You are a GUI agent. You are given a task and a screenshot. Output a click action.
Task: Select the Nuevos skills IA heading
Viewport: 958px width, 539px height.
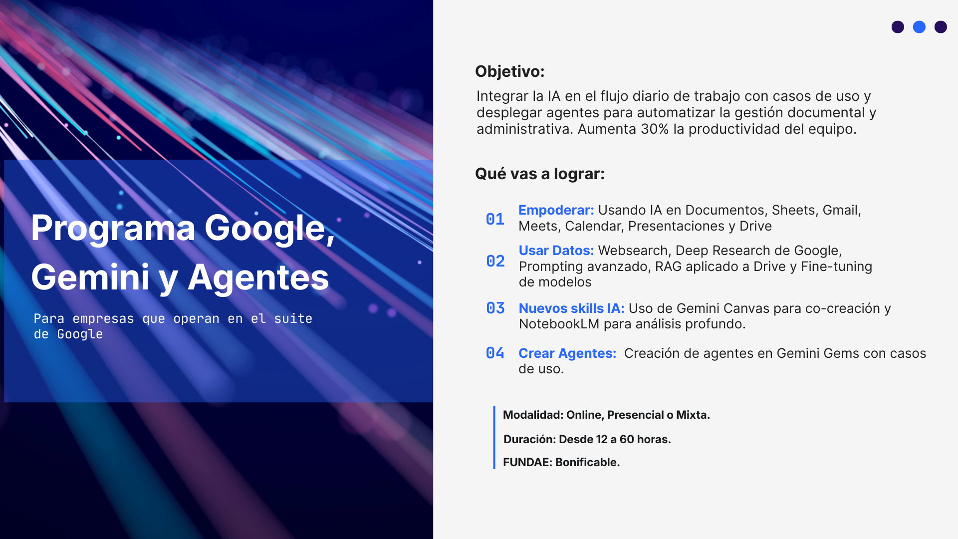[571, 308]
